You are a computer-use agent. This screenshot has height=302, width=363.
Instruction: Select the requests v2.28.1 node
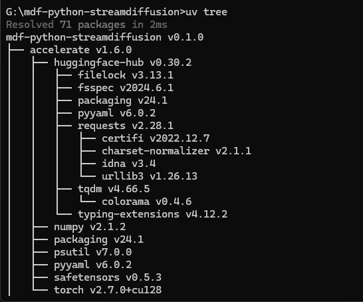(126, 126)
